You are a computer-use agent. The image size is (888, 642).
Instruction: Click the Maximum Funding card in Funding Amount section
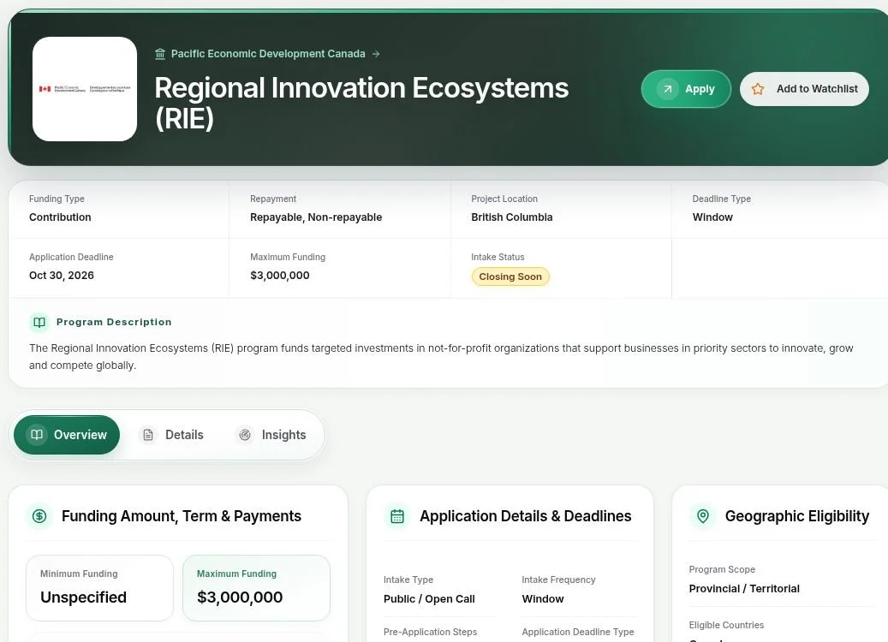click(x=256, y=588)
